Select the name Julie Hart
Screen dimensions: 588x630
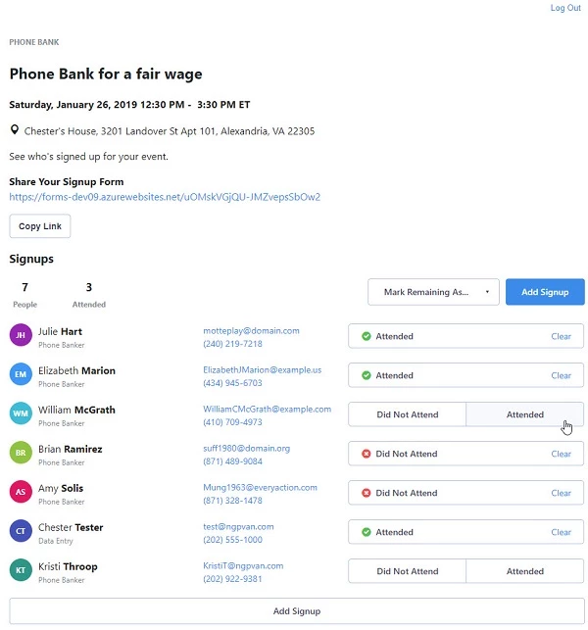pyautogui.click(x=60, y=331)
